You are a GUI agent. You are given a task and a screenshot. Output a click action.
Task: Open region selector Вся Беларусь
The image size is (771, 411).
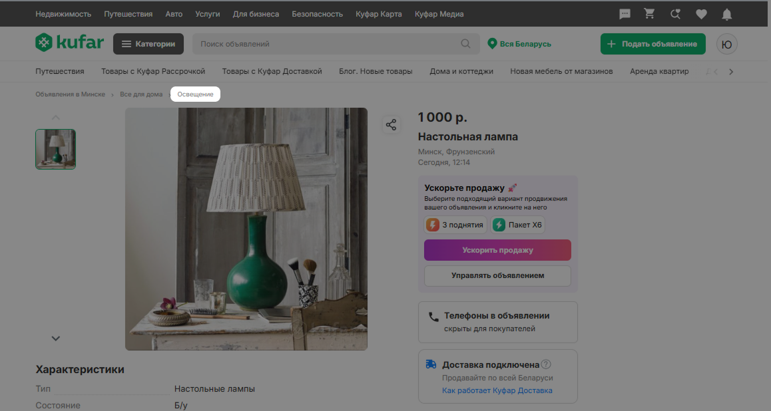pyautogui.click(x=519, y=44)
